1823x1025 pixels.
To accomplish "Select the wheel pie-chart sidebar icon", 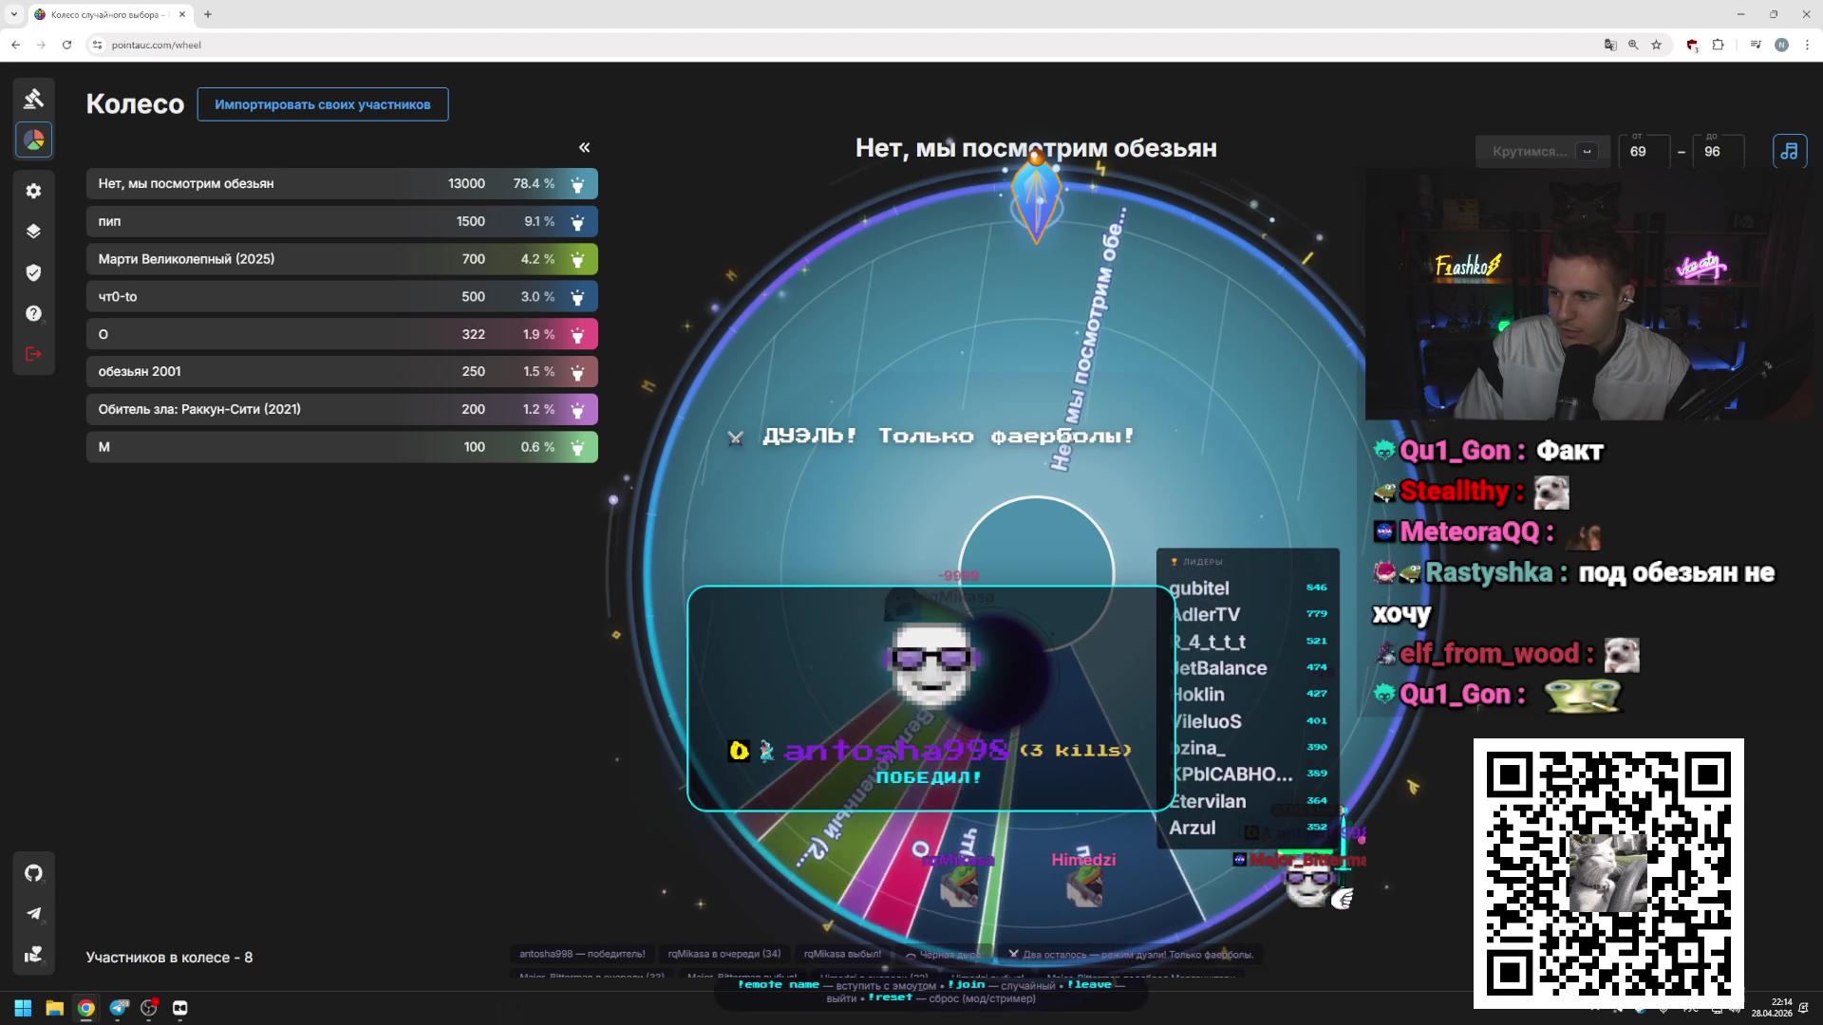I will [34, 140].
